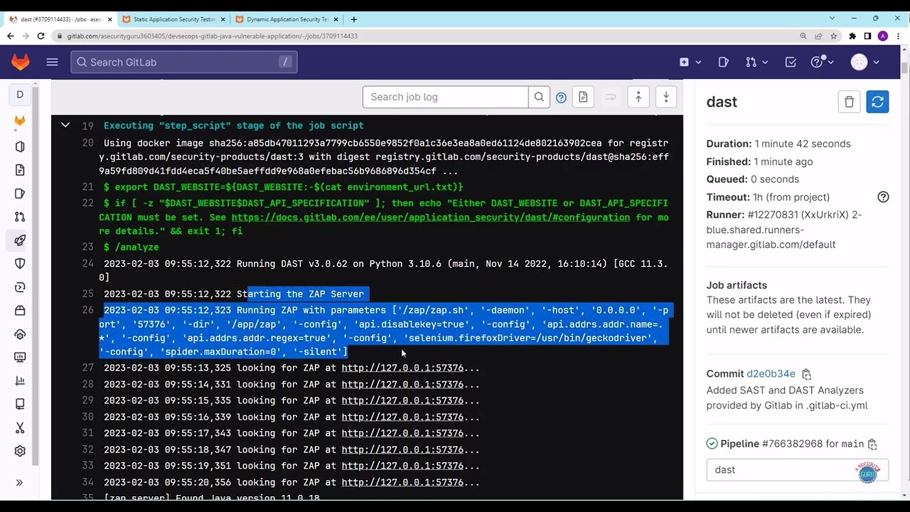Focus the Search GitLab field

pyautogui.click(x=184, y=63)
